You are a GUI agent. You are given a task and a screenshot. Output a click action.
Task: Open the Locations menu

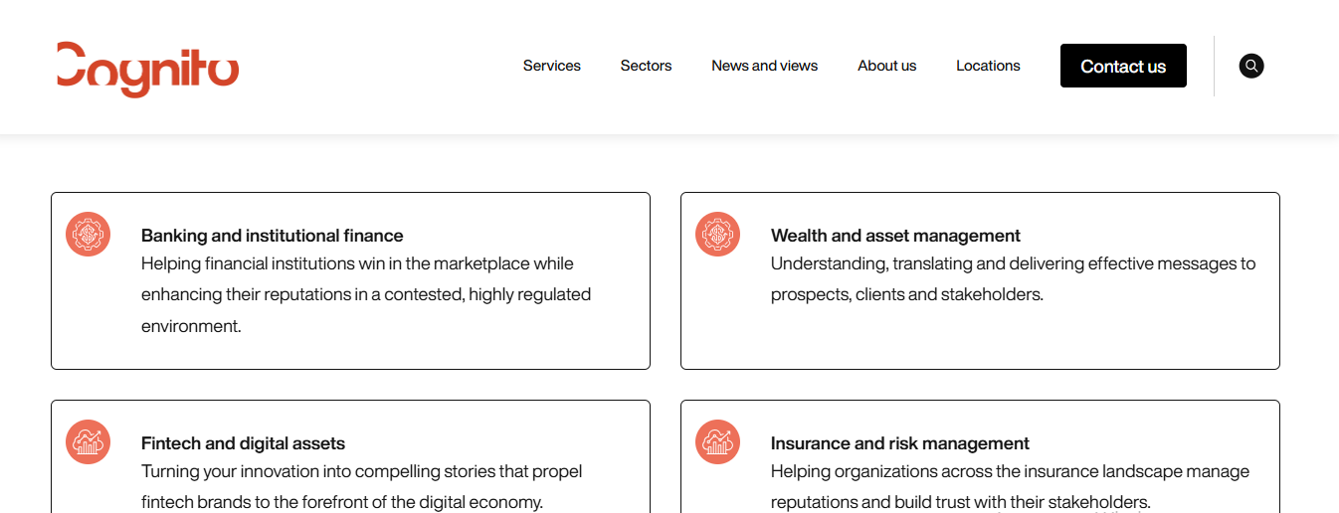pyautogui.click(x=988, y=66)
